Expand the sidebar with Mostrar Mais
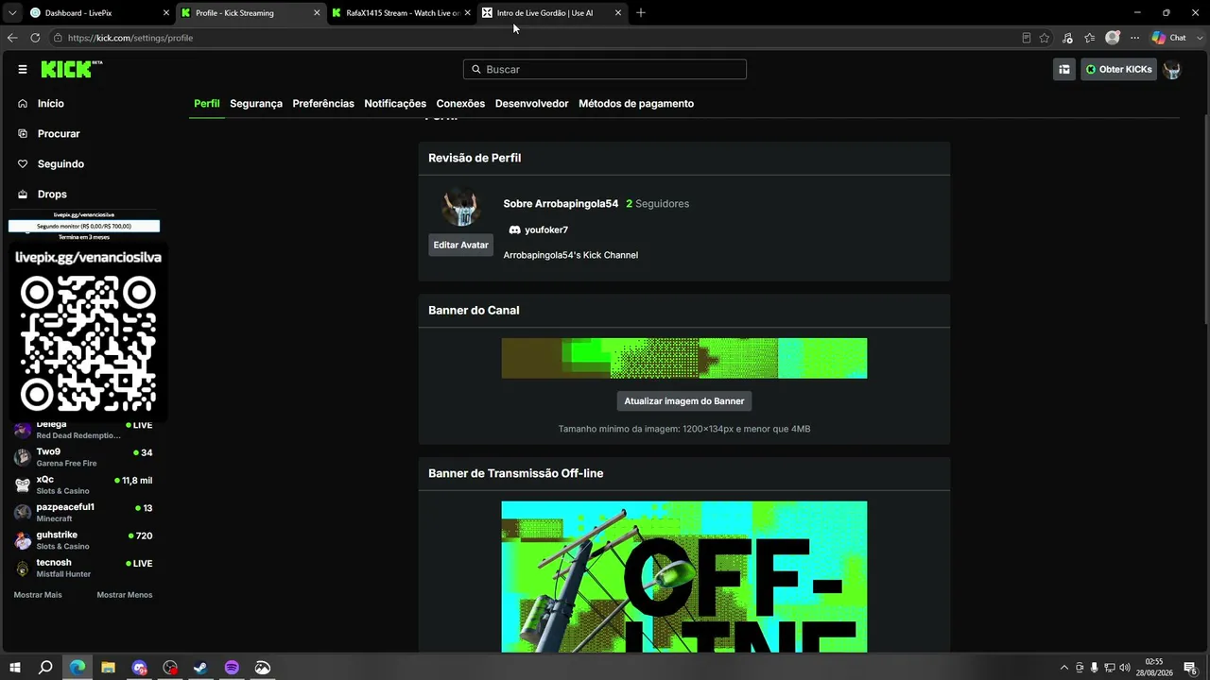 [x=38, y=595]
